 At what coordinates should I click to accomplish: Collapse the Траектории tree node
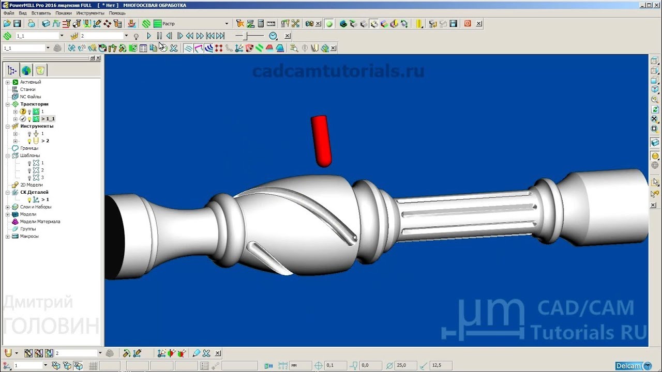pyautogui.click(x=8, y=104)
